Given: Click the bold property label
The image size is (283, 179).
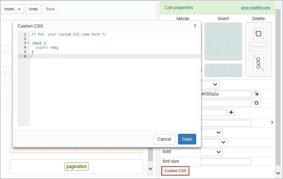Looking at the screenshot, I should coord(167,151).
